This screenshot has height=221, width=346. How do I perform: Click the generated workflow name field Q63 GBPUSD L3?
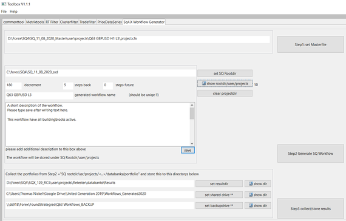tap(39, 95)
